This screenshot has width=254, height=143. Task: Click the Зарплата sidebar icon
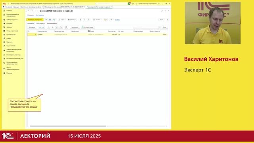(x=4, y=42)
